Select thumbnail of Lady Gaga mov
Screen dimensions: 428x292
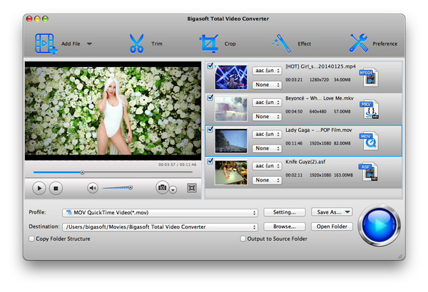tap(231, 141)
